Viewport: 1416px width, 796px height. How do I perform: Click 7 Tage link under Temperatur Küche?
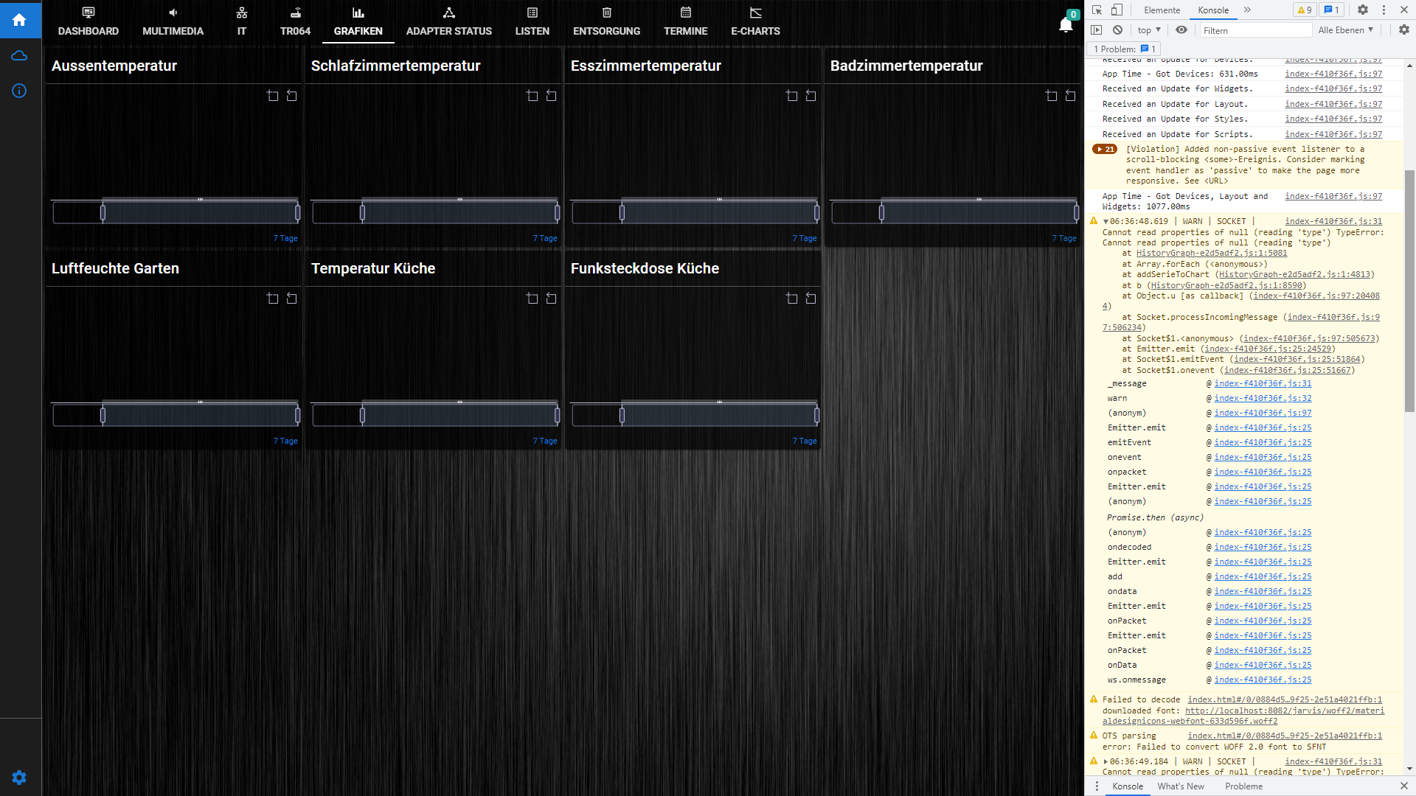[545, 441]
